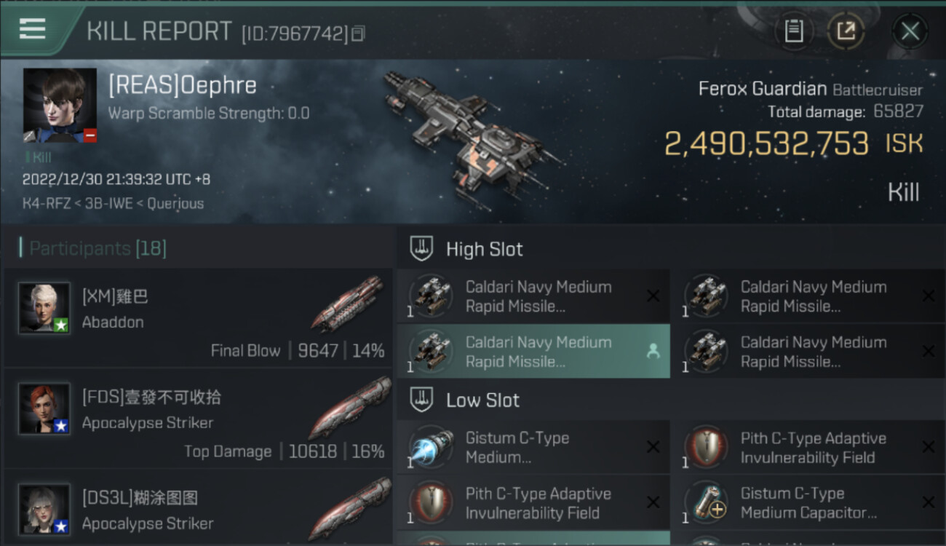
Task: Close the kill report window
Action: 910,31
